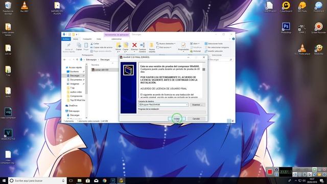The height and width of the screenshot is (184, 327).
Task: Click the Pegar ribbon icon
Action: [x=86, y=45]
